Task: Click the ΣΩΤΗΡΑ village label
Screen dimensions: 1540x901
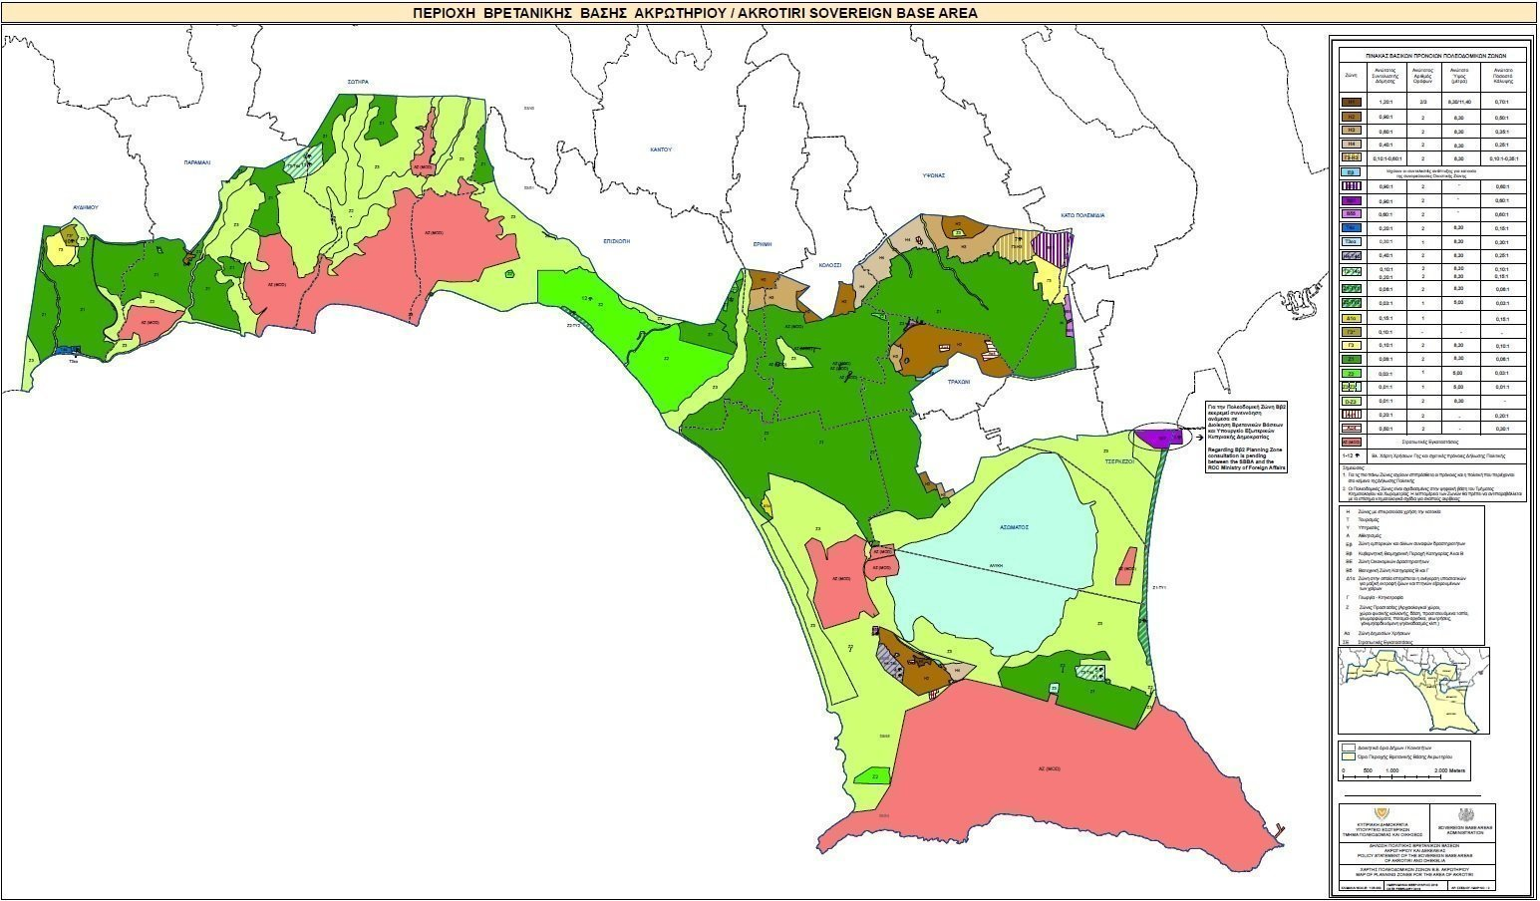Action: point(359,82)
